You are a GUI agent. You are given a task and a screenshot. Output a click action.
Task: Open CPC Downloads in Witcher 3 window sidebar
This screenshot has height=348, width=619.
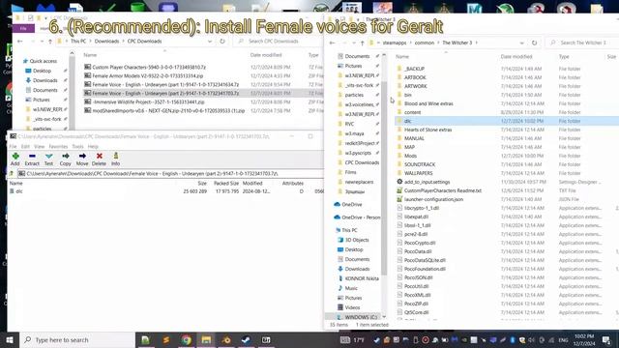362,162
